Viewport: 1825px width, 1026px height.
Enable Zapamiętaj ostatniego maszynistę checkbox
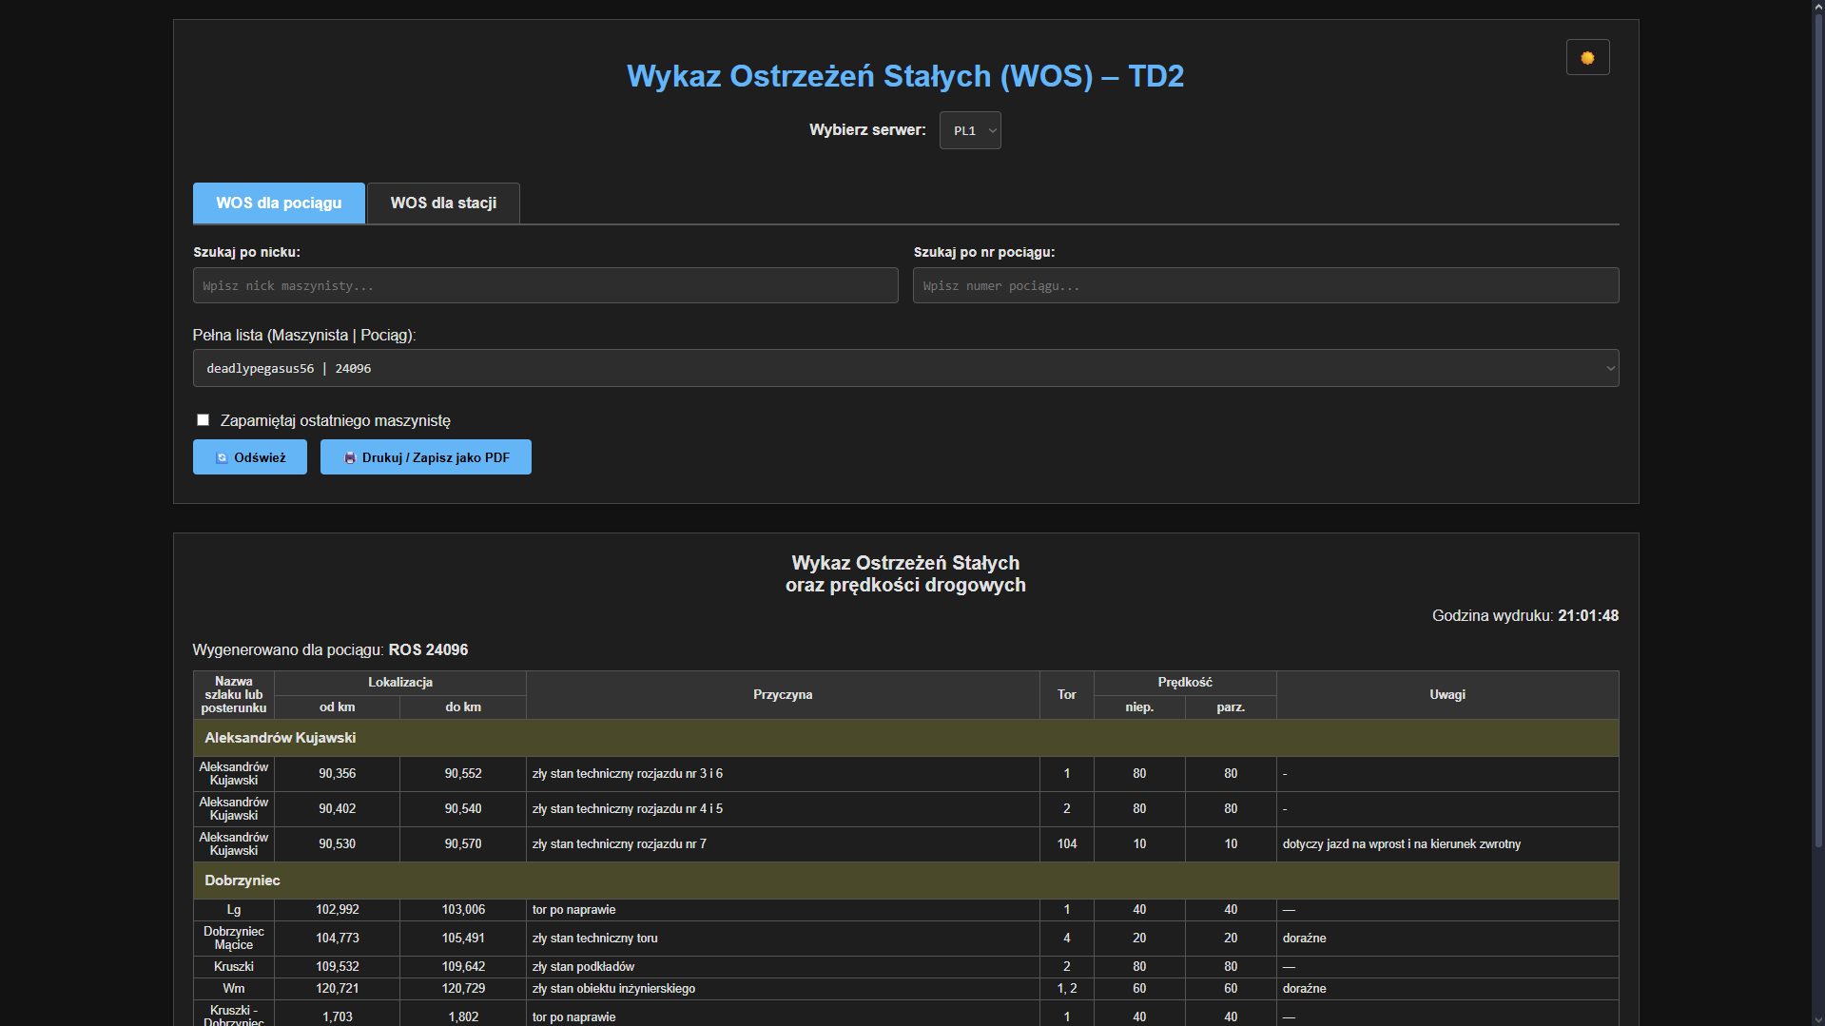(x=203, y=420)
